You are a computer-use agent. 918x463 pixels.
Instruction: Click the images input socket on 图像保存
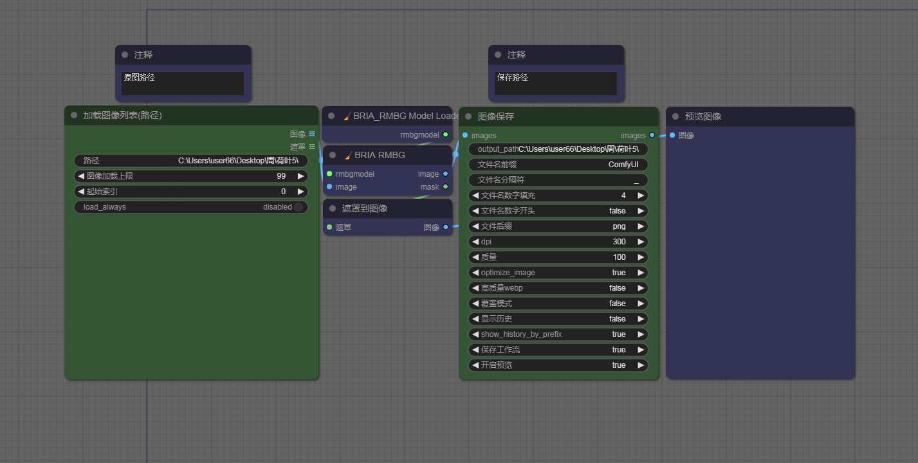click(465, 135)
